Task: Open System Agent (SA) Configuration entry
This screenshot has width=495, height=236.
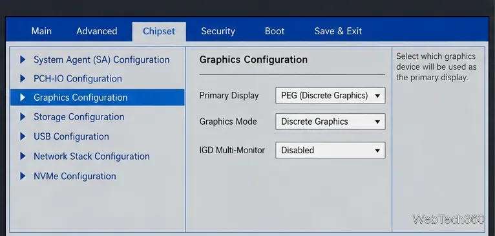Action: (101, 59)
